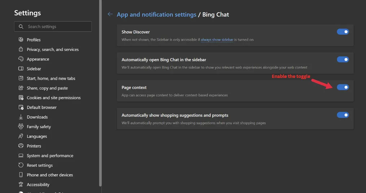Click the 'Page context' heading text

pyautogui.click(x=134, y=88)
